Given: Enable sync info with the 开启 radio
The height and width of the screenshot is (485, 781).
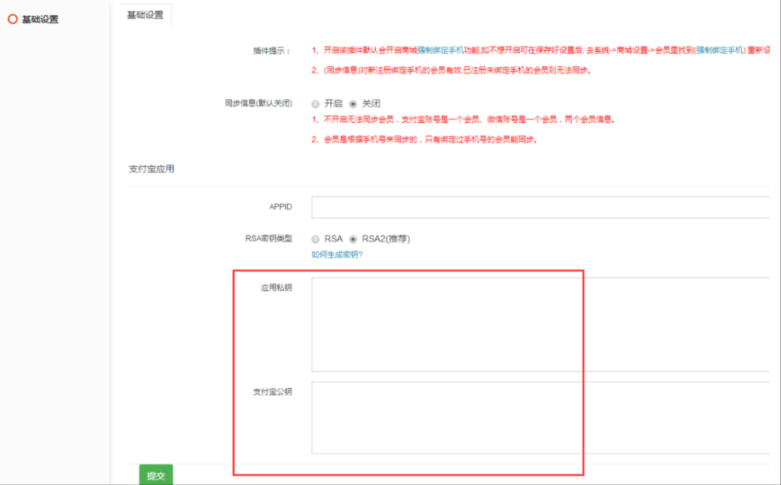Looking at the screenshot, I should point(316,103).
